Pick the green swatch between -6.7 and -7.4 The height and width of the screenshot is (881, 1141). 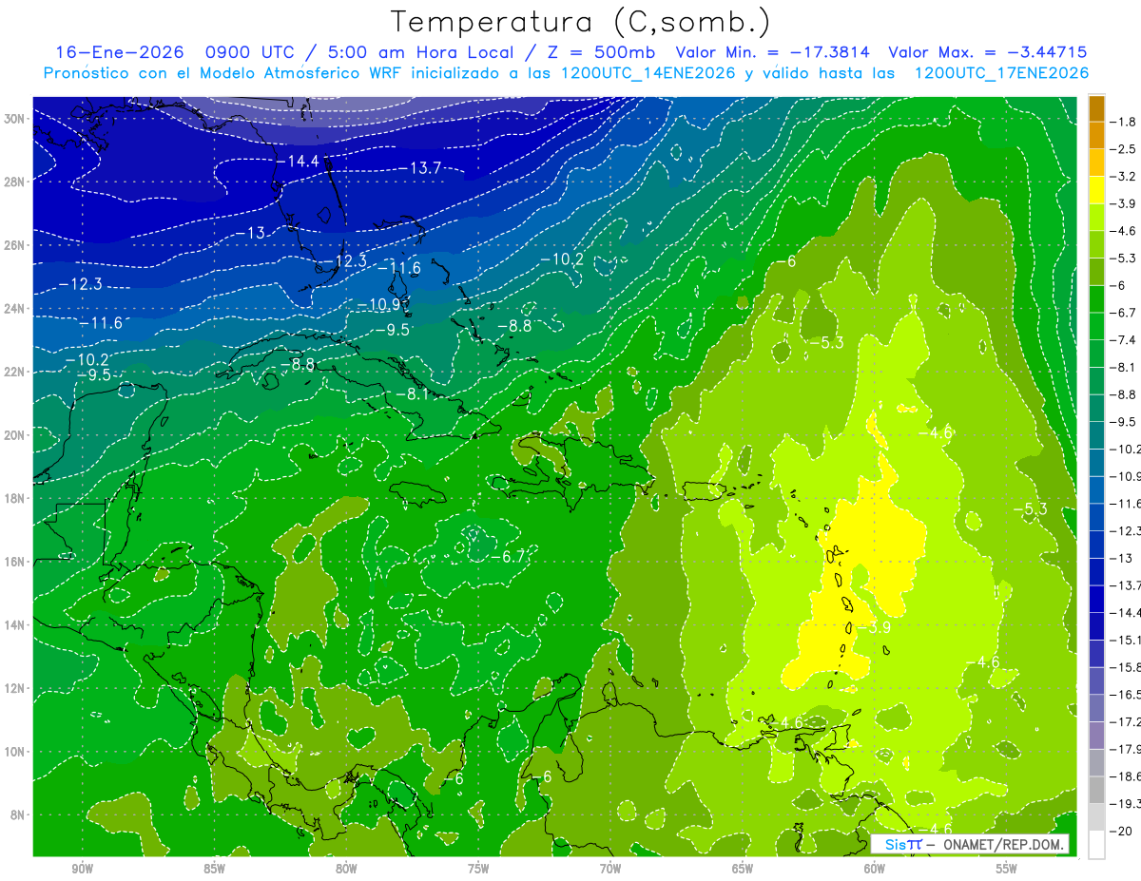[x=1096, y=326]
